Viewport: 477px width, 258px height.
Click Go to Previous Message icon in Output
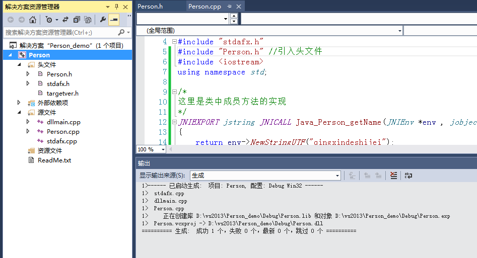pos(368,176)
